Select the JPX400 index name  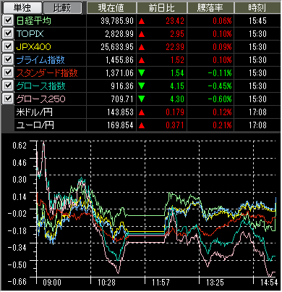pos(34,47)
